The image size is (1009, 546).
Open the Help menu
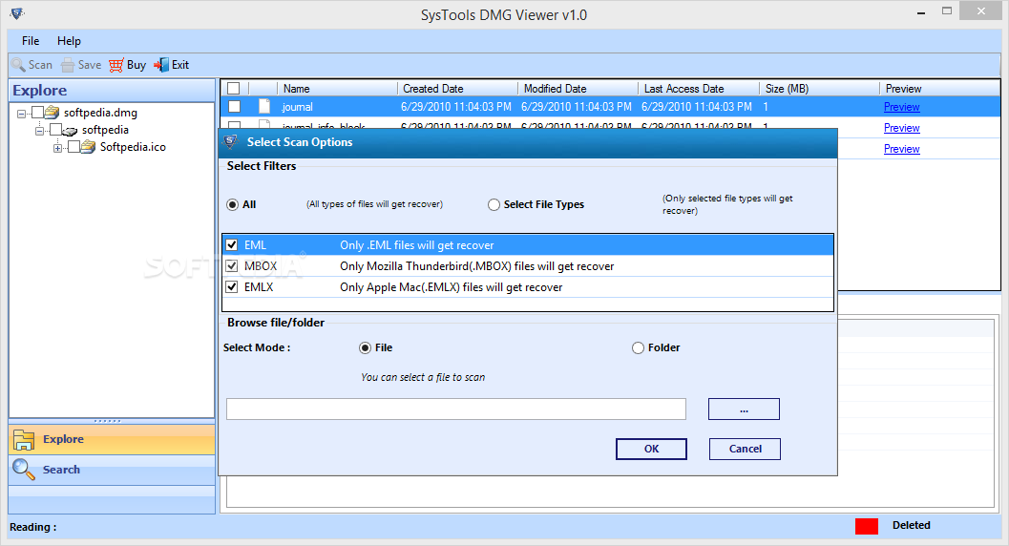click(69, 40)
